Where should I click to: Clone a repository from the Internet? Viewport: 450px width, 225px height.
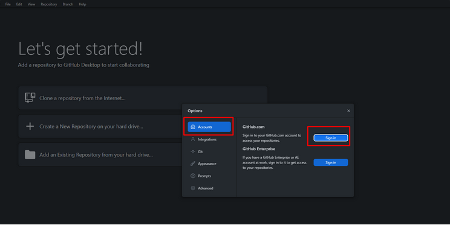click(143, 98)
